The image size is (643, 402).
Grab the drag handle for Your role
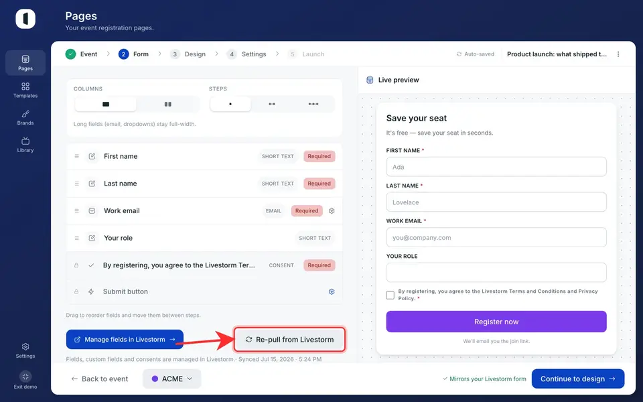coord(76,238)
